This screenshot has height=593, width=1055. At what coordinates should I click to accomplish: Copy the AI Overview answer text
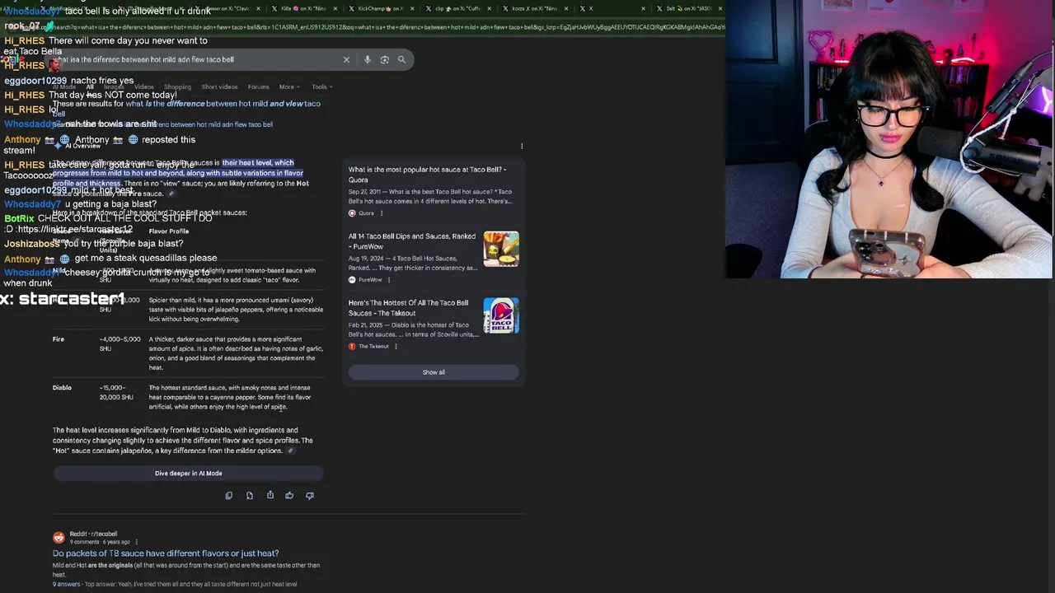pyautogui.click(x=229, y=495)
